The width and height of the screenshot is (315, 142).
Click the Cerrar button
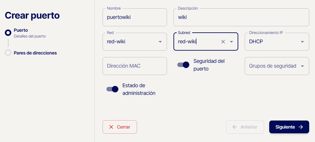click(120, 127)
